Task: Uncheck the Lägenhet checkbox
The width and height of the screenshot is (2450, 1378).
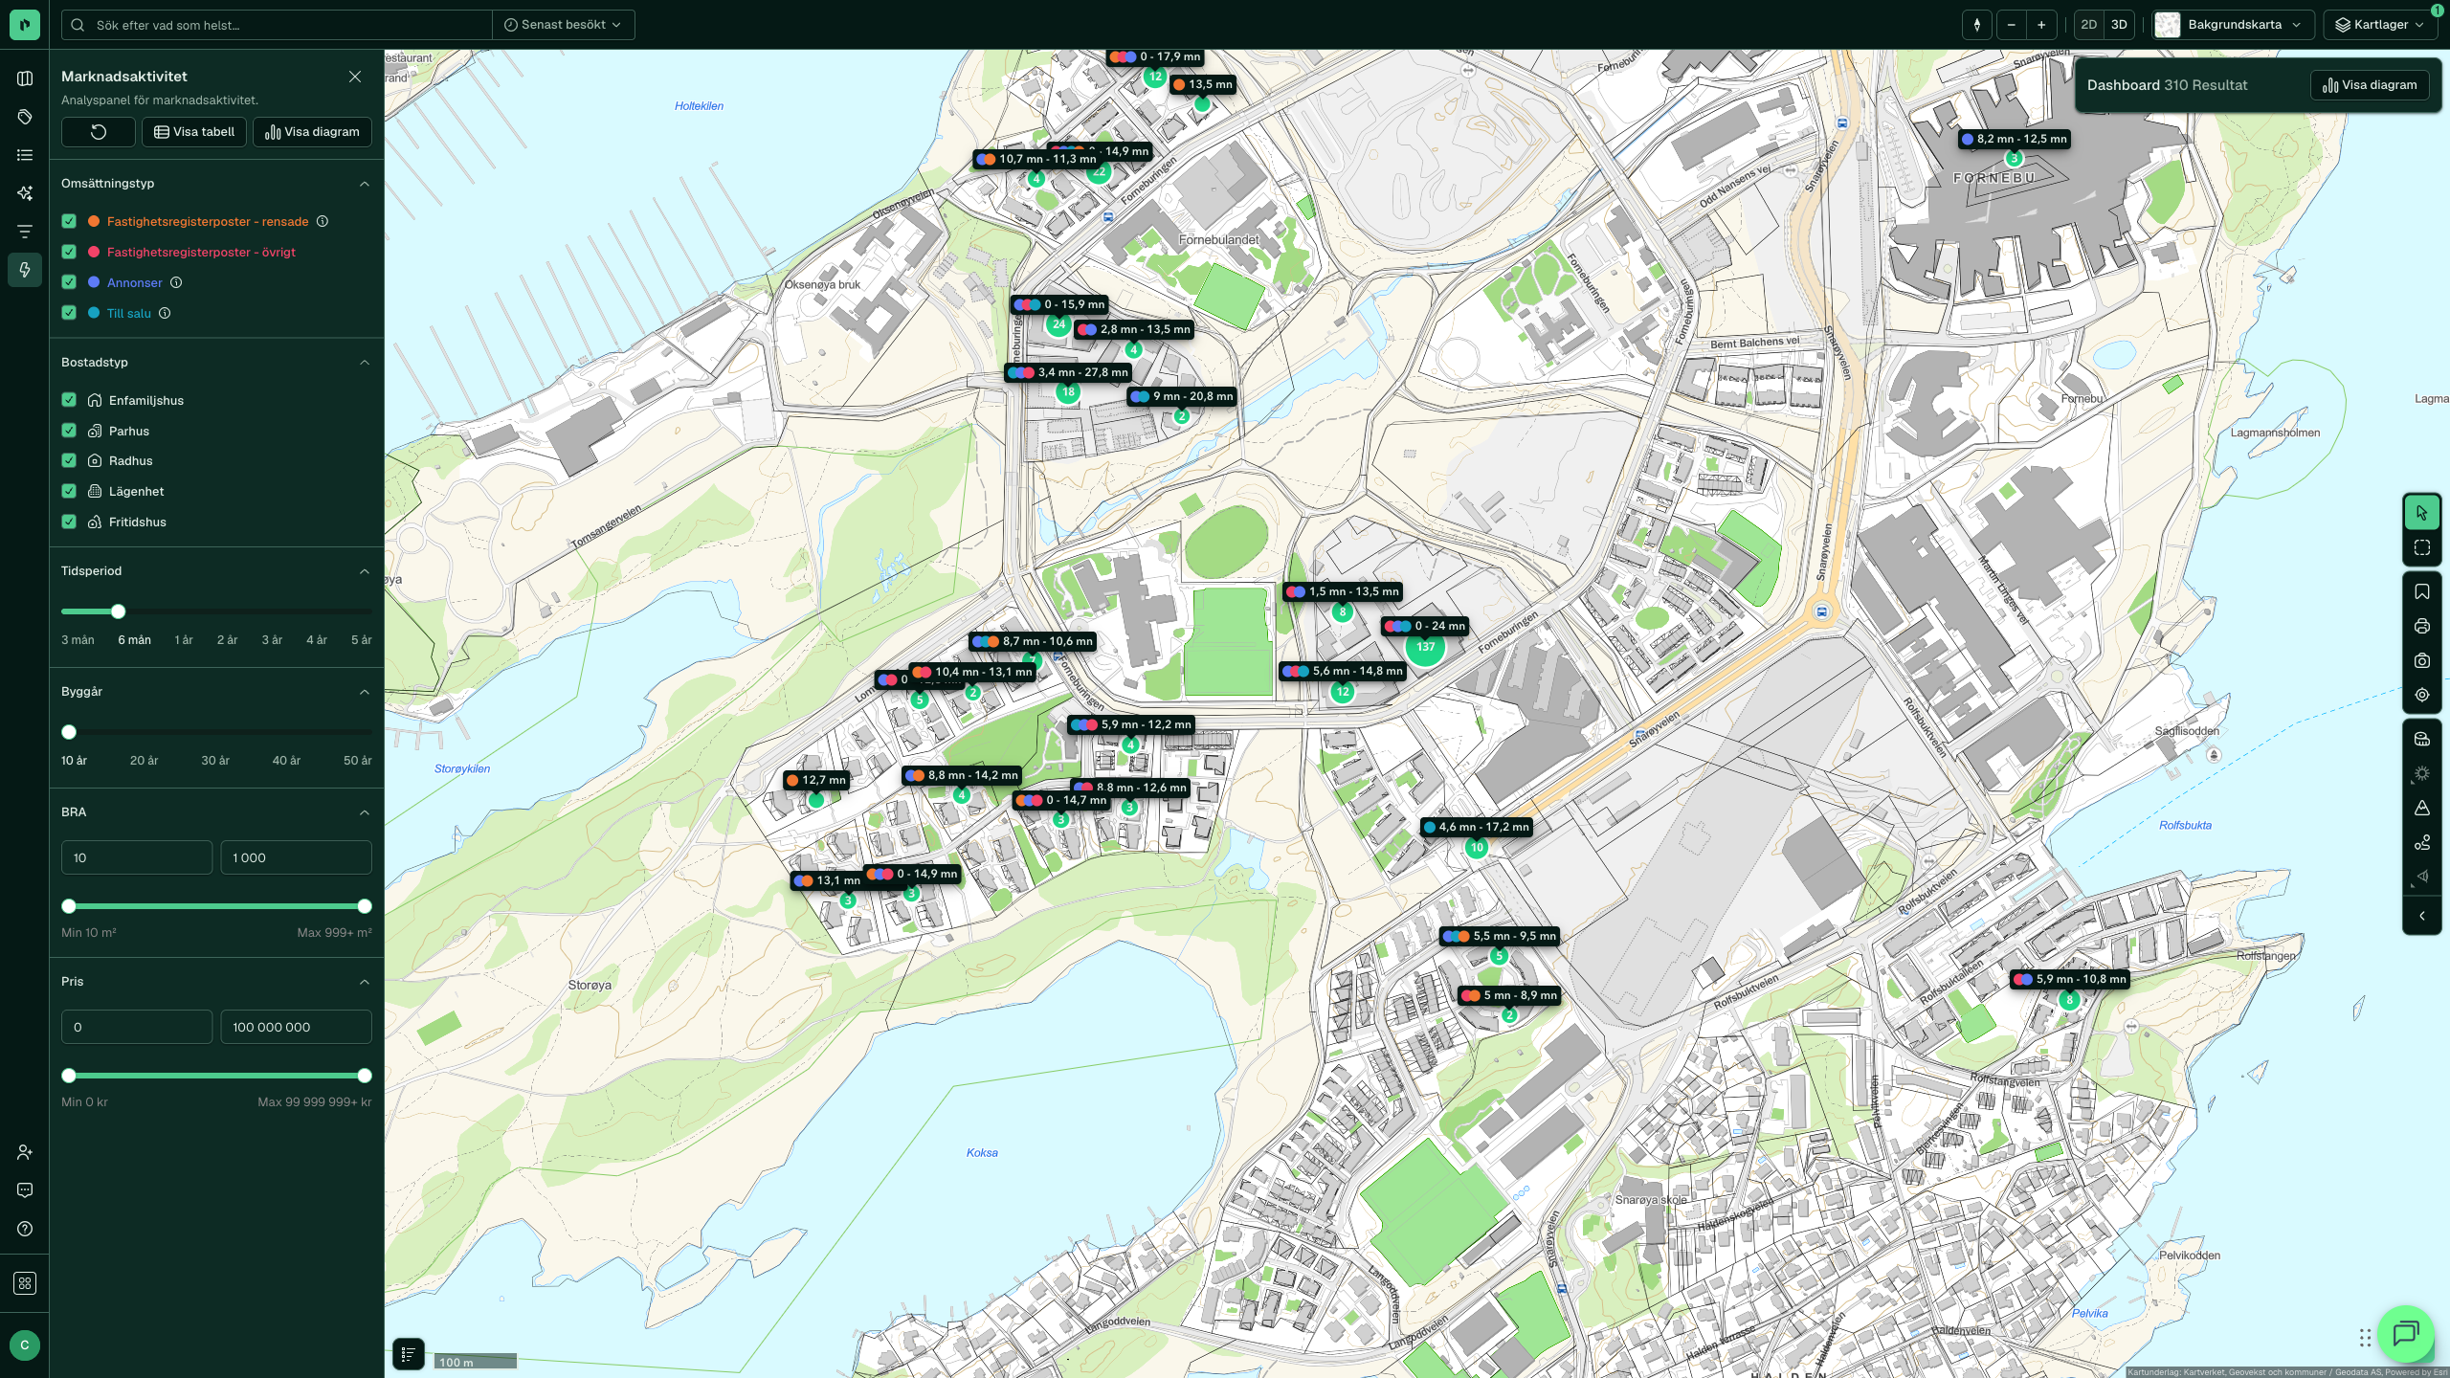Action: tap(69, 491)
